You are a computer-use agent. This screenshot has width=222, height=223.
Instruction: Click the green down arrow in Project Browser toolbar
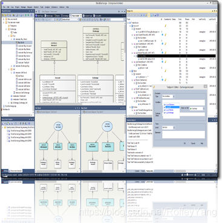(x=28, y=15)
